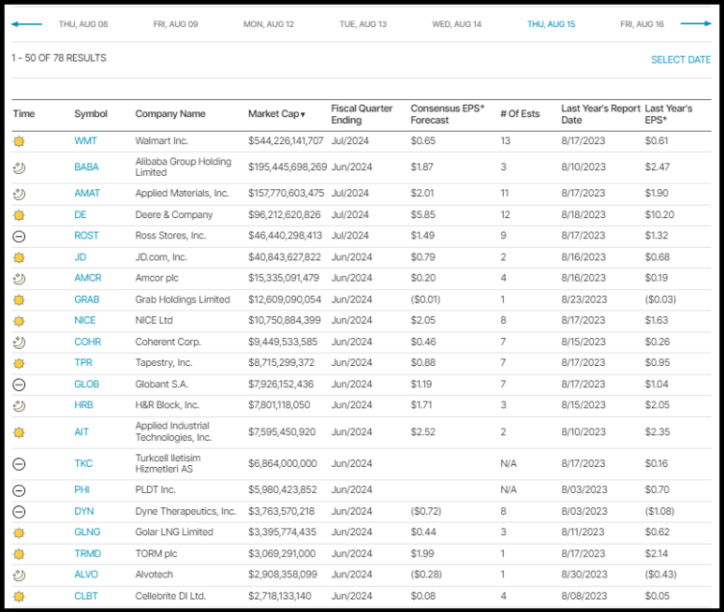Screen dimensions: 724x612
Task: Click the moon after-hours icon for BABA row
Action: pos(19,168)
